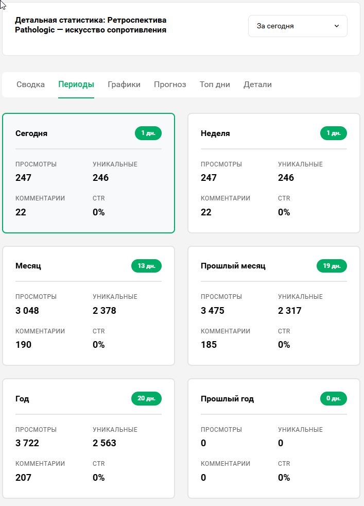Select the Сегодня period card
The image size is (364, 506).
pos(89,173)
